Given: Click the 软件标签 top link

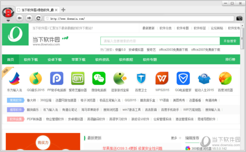Looking at the screenshot, I should pyautogui.click(x=200, y=28).
